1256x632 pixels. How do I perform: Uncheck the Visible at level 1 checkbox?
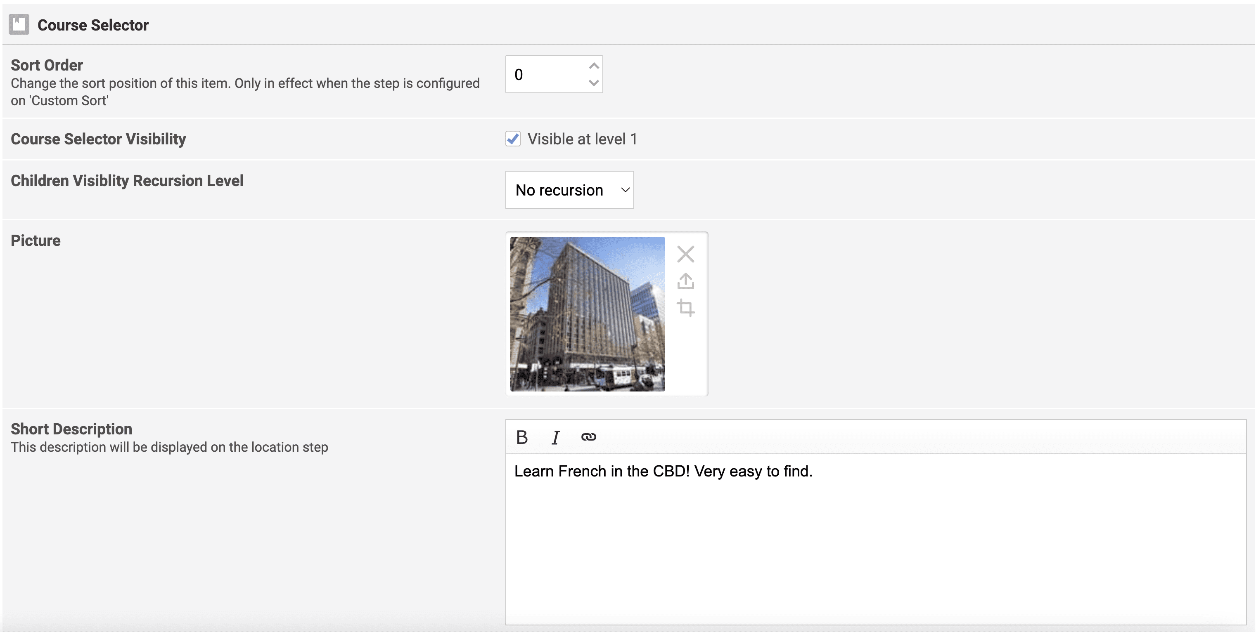(513, 139)
